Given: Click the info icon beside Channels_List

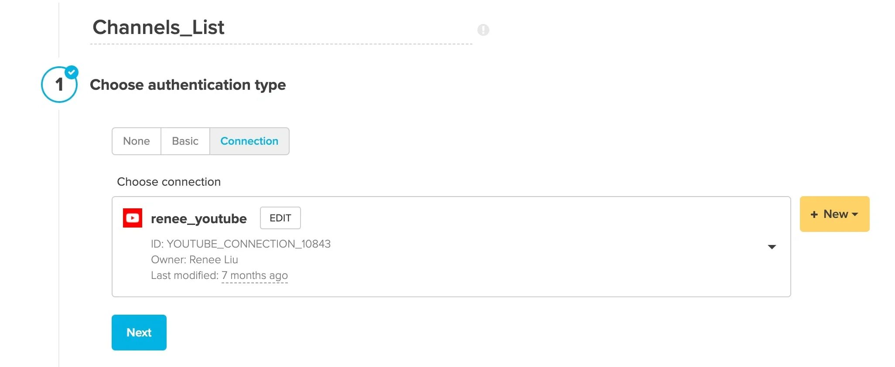Looking at the screenshot, I should point(483,30).
